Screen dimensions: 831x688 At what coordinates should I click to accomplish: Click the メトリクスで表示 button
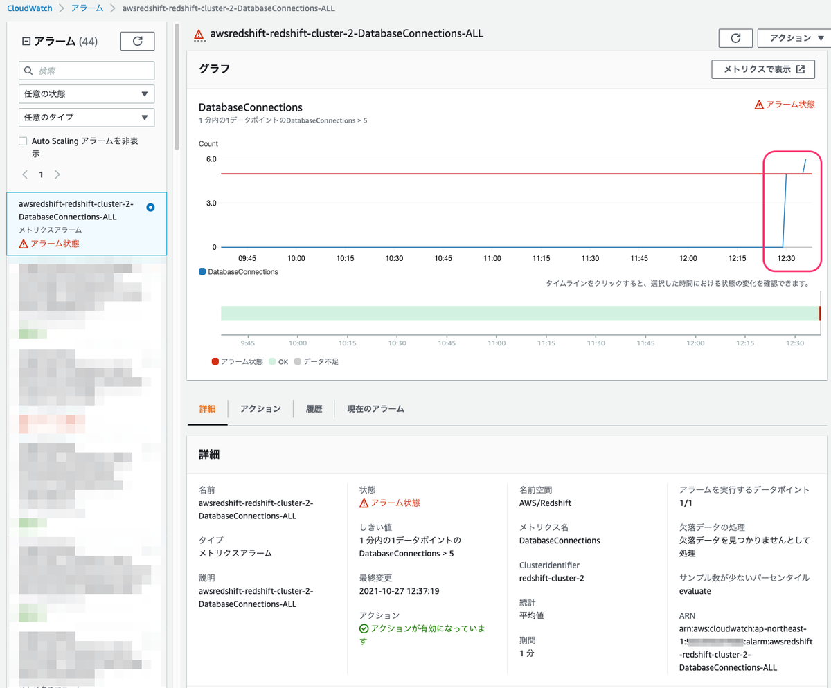click(762, 69)
